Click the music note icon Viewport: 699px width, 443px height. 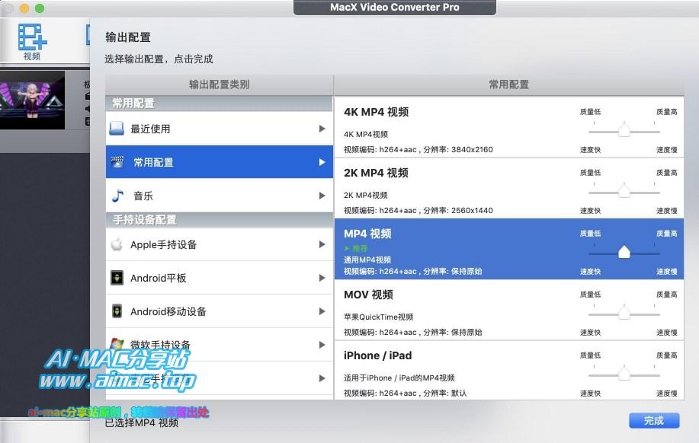[x=117, y=196]
